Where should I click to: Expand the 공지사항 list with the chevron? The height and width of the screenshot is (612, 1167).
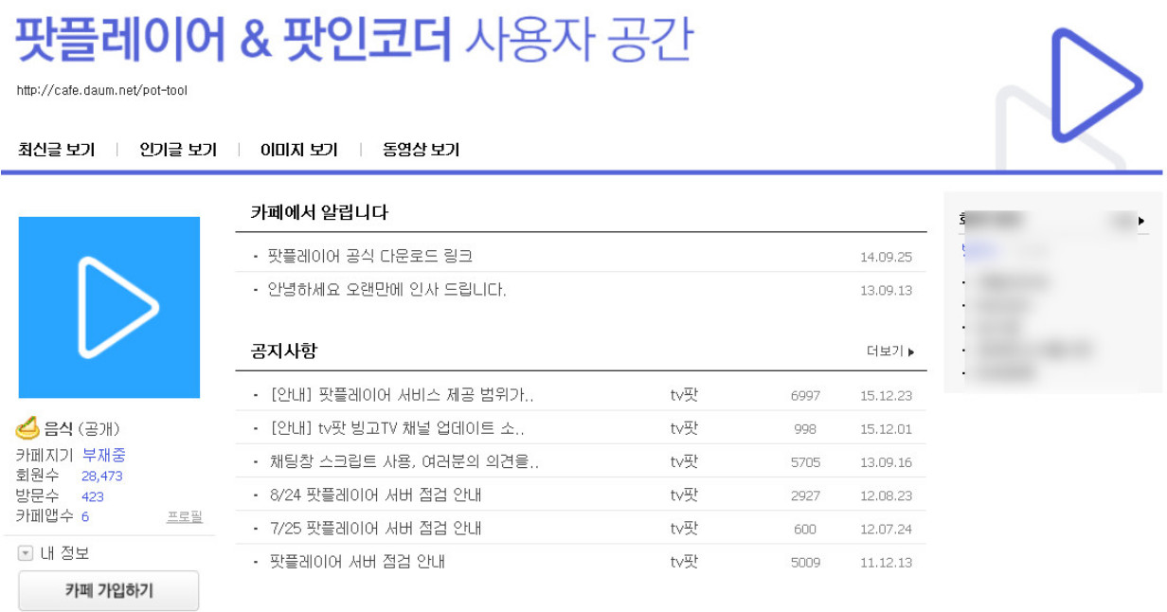click(x=911, y=350)
